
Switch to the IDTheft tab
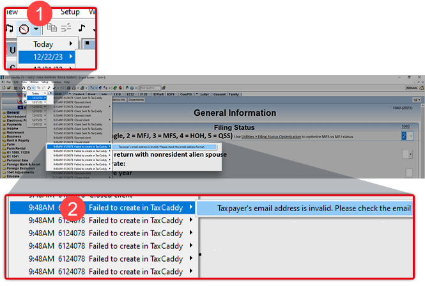click(158, 95)
